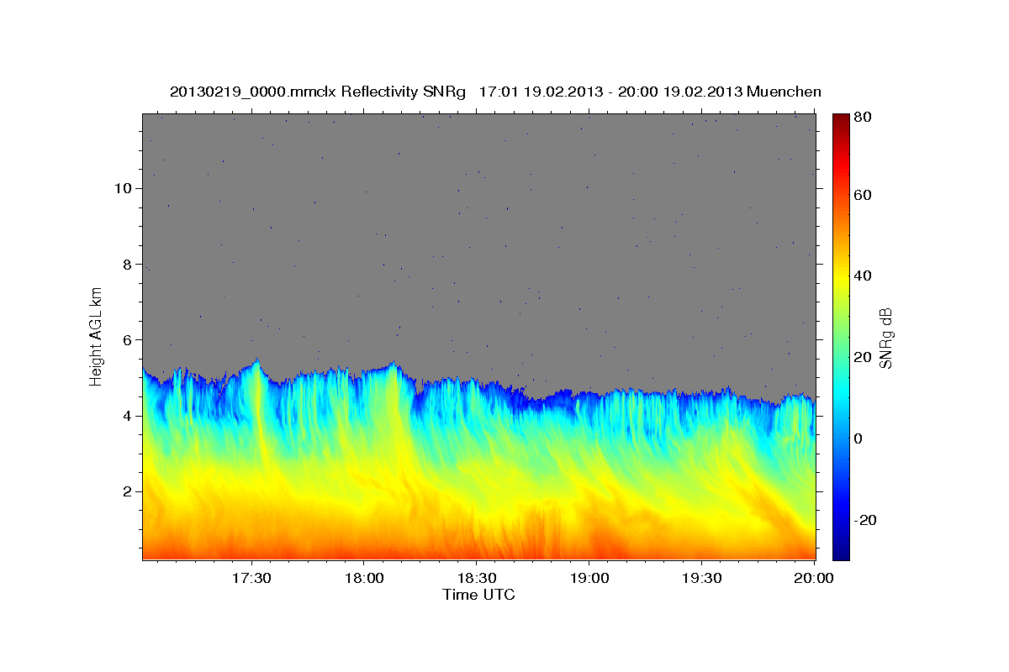Click the 20:00 time tick label
Screen dimensions: 1009x672
click(x=814, y=578)
